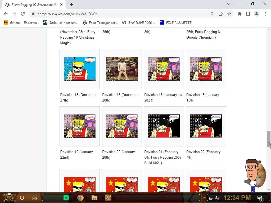
Task: Open the steampunk Start button
Action: coord(9,198)
